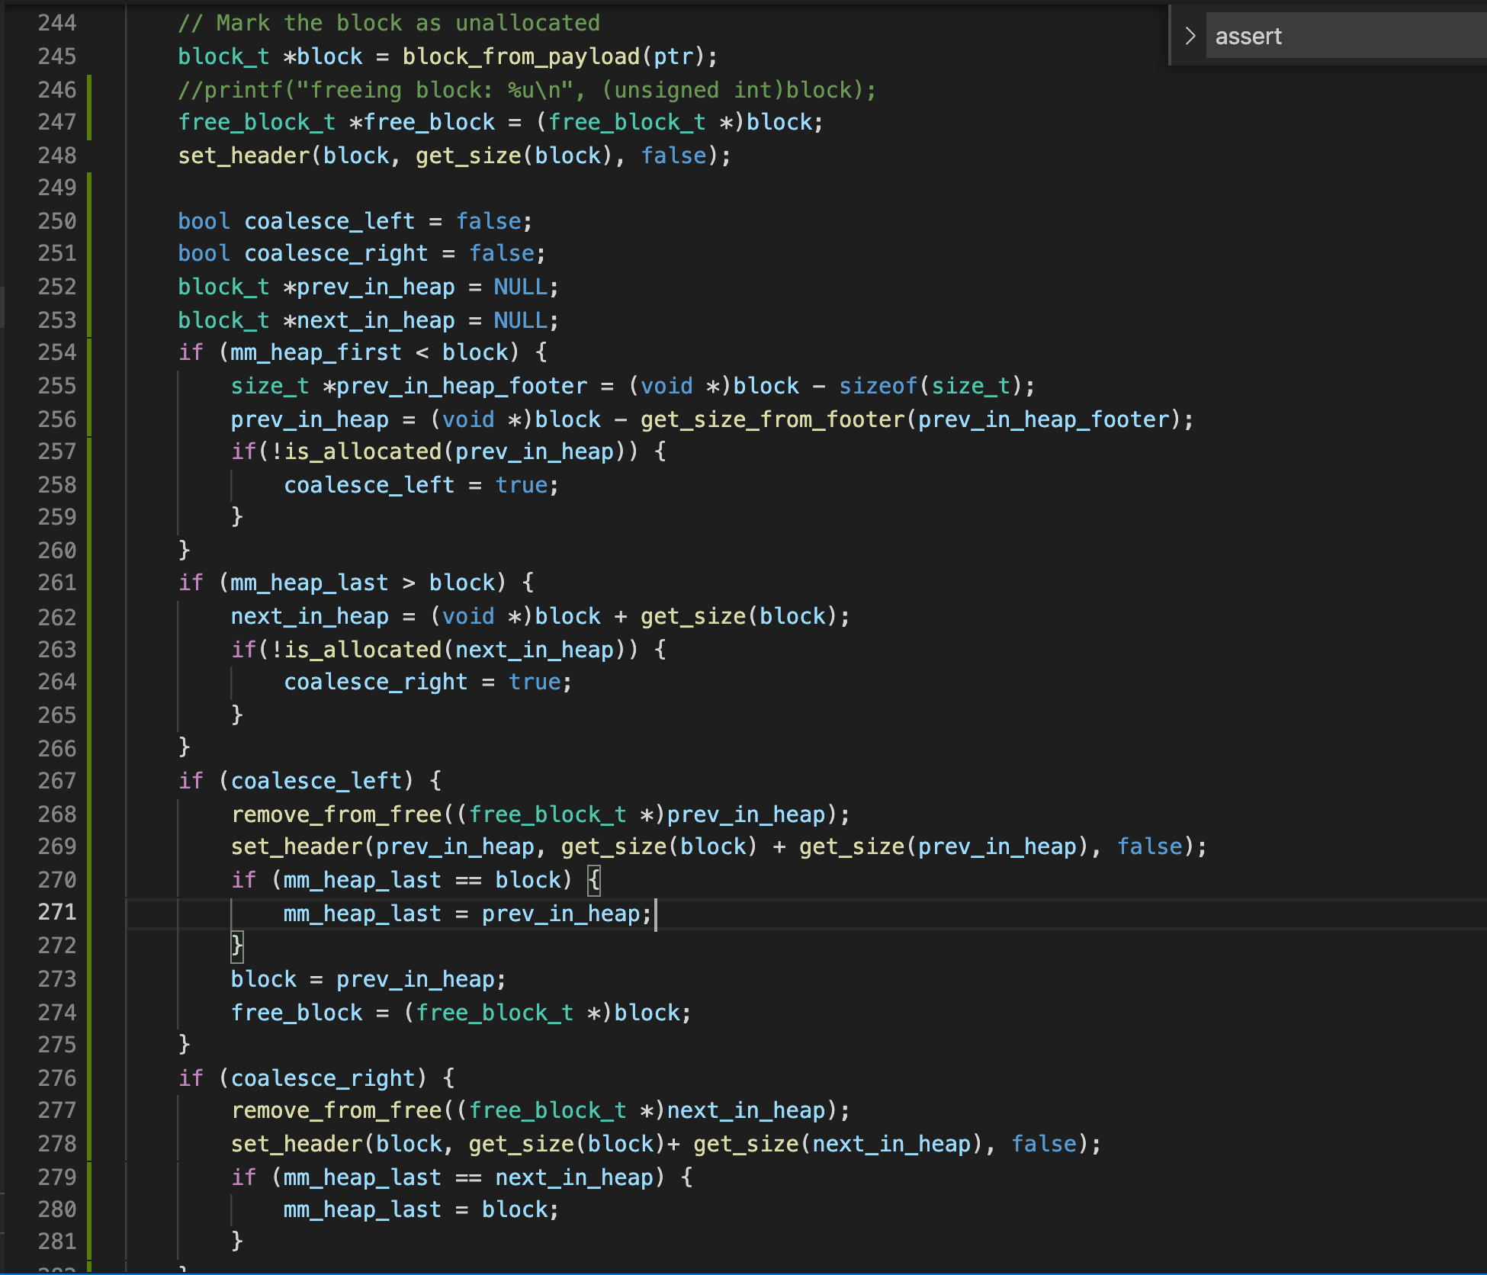Image resolution: width=1487 pixels, height=1275 pixels.
Task: Click the highlighted opening brace on line 270
Action: point(594,880)
